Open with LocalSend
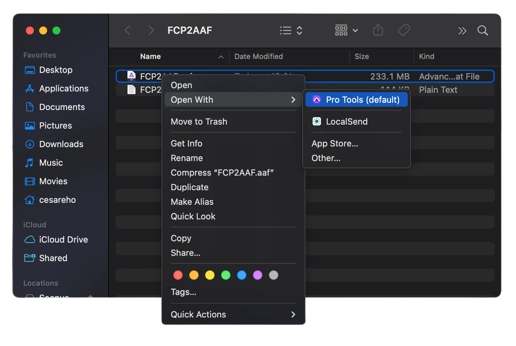Screen dimensions: 516x346 pyautogui.click(x=357, y=122)
